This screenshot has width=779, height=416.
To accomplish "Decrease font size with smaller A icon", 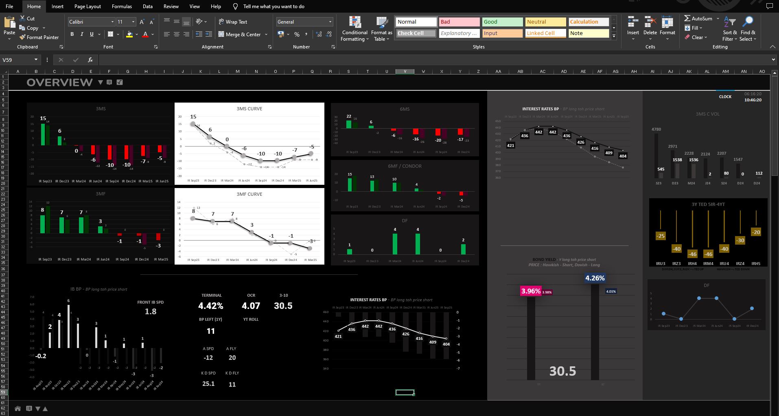I will tap(152, 22).
